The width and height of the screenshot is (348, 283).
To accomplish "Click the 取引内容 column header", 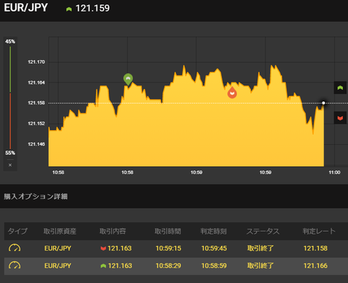I will (x=112, y=231).
